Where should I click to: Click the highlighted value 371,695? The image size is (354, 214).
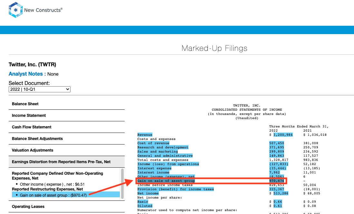coord(277,147)
